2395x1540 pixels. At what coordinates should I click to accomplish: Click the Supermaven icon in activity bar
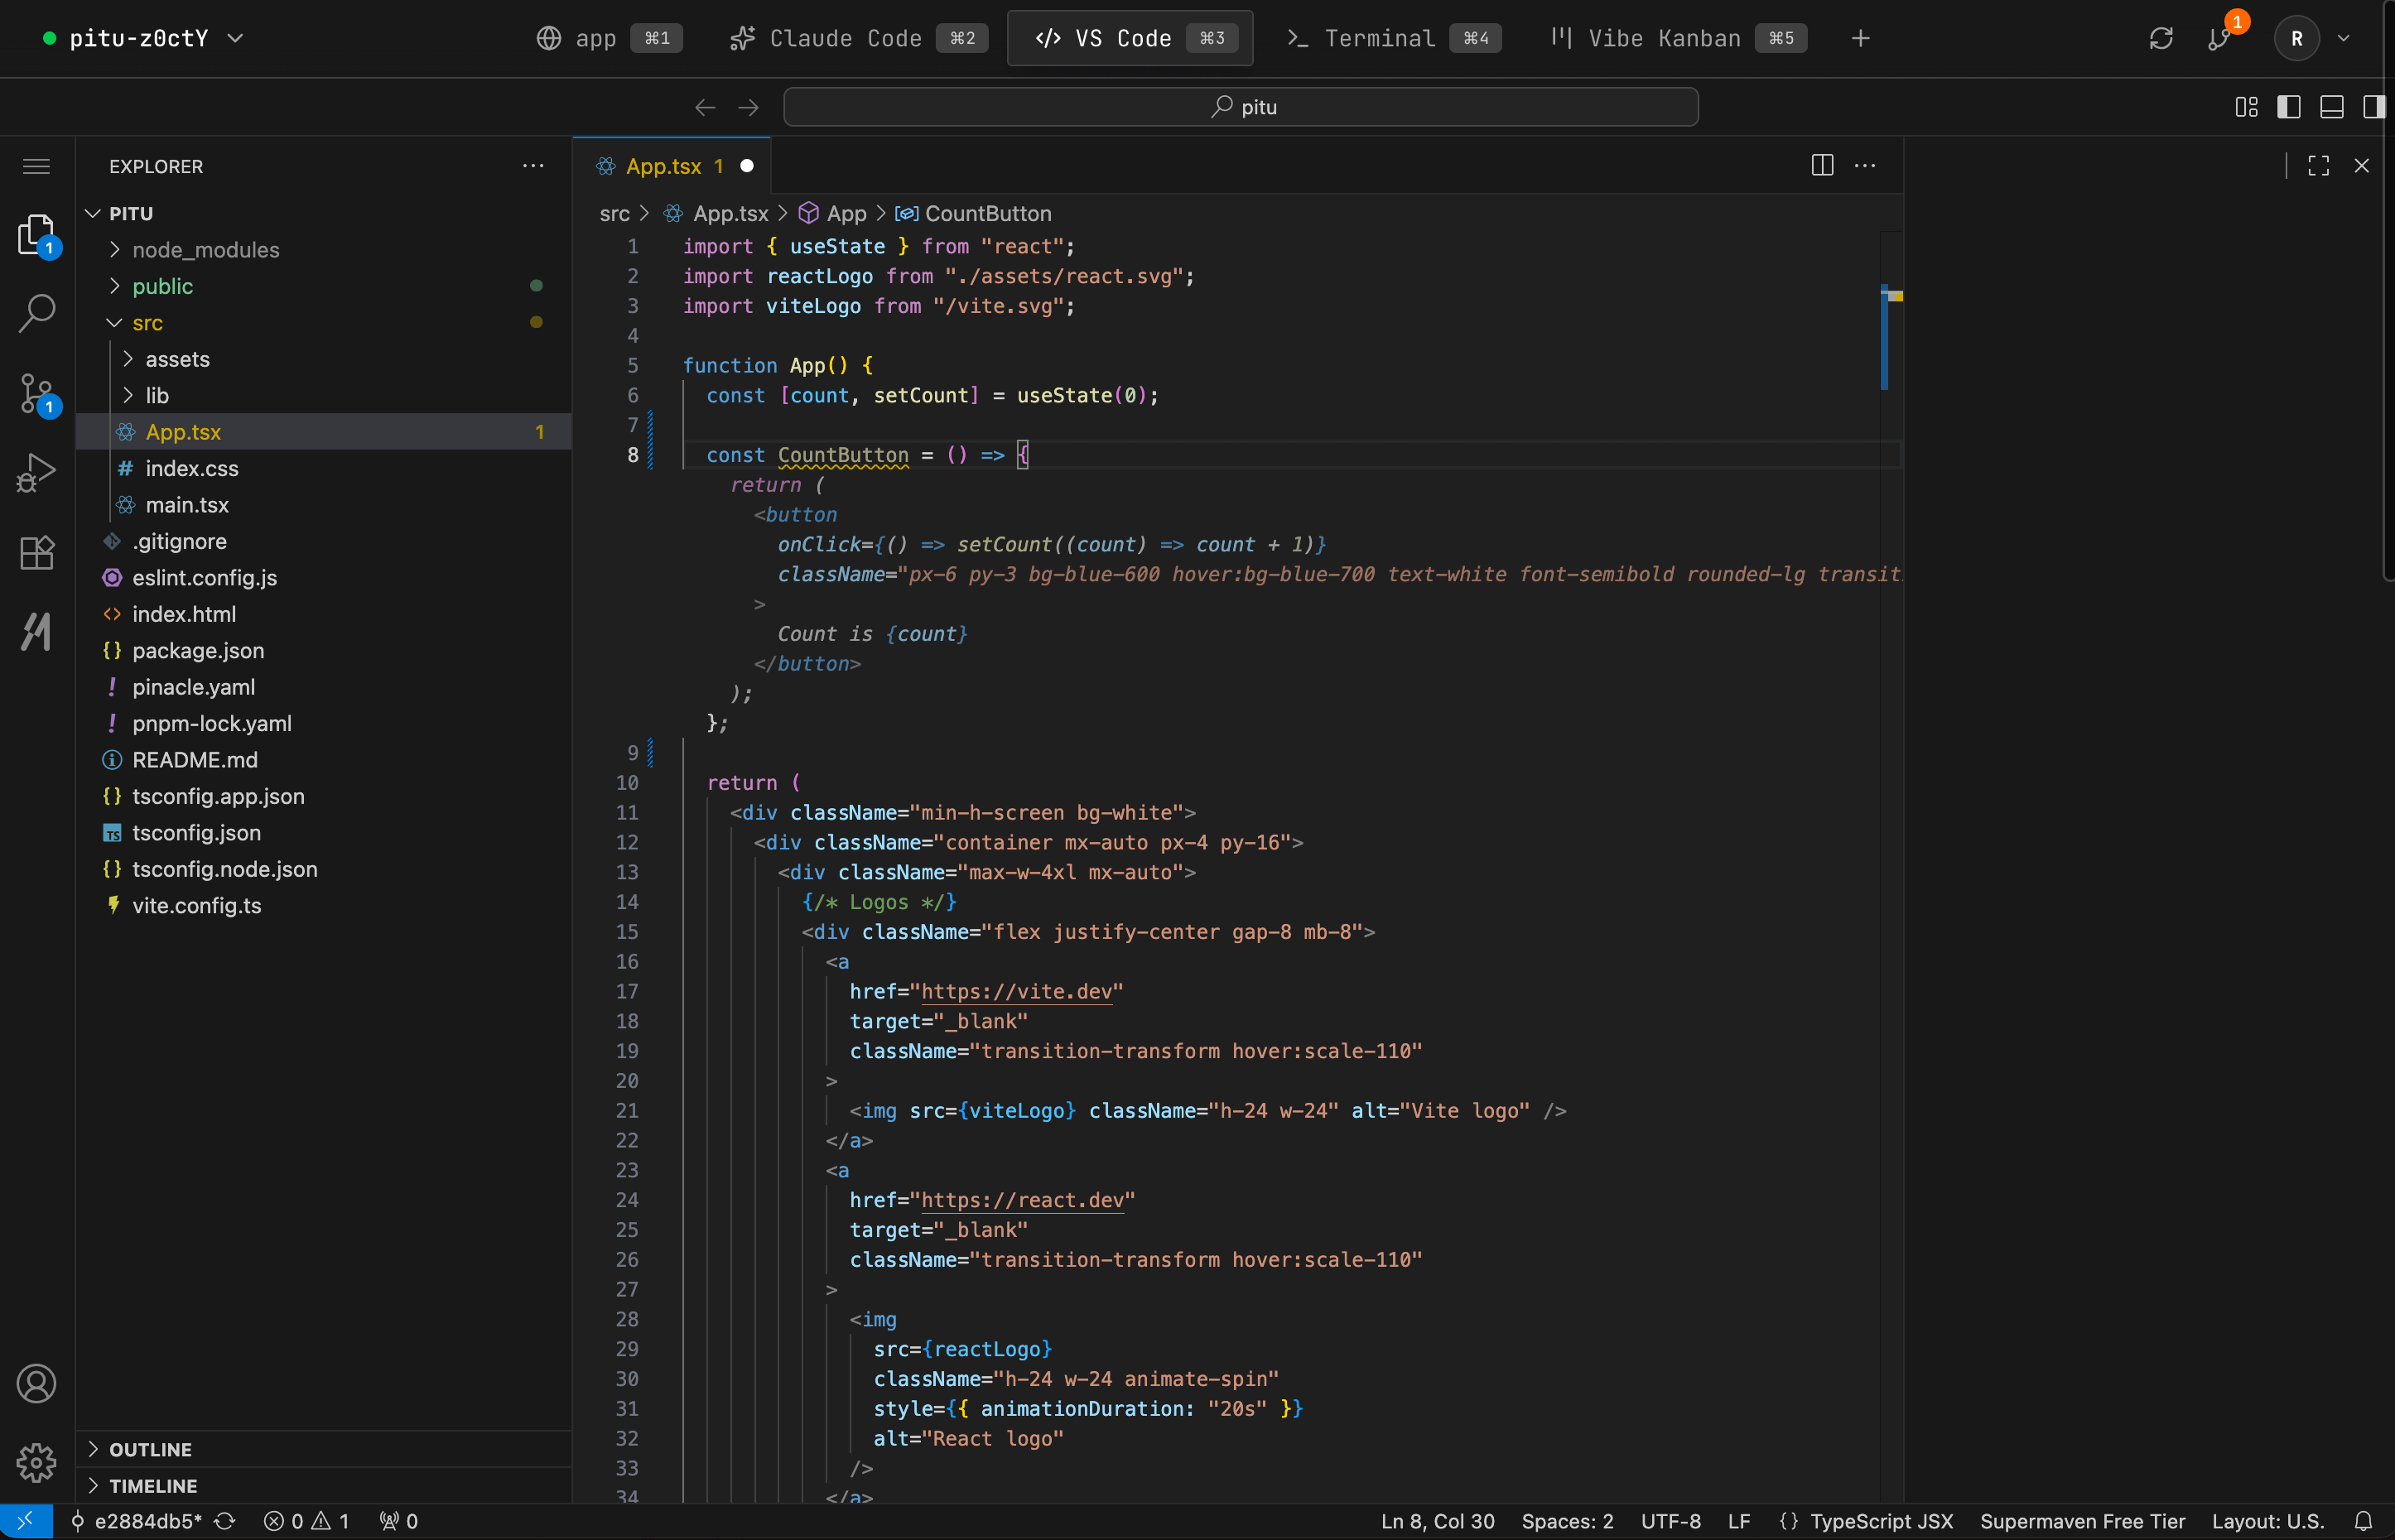click(x=37, y=631)
